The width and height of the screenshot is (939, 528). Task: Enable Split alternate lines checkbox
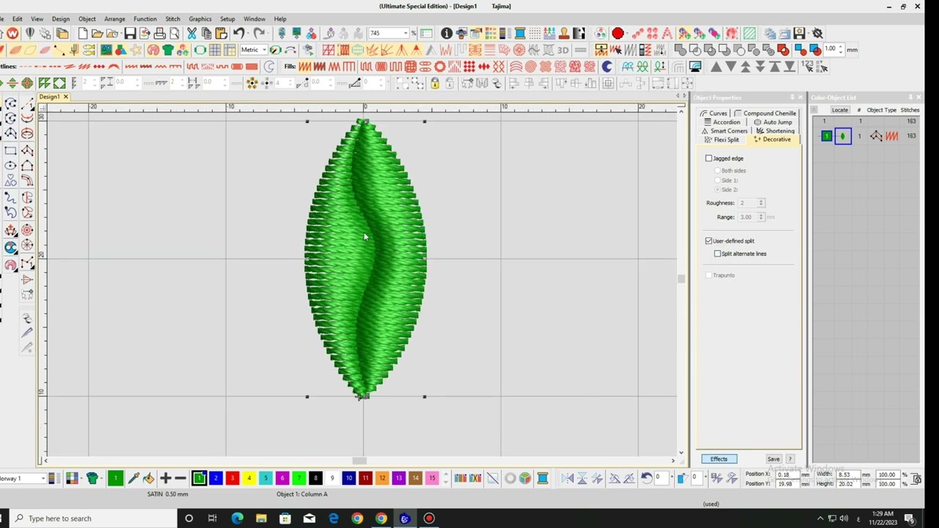[x=717, y=254]
